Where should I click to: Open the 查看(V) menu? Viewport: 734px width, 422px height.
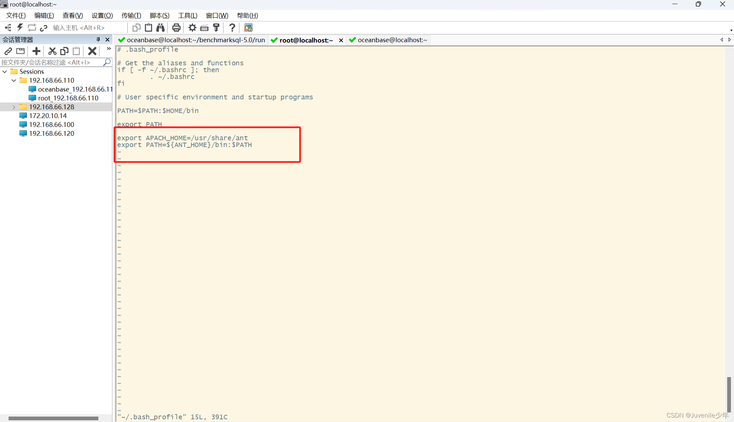click(x=73, y=15)
